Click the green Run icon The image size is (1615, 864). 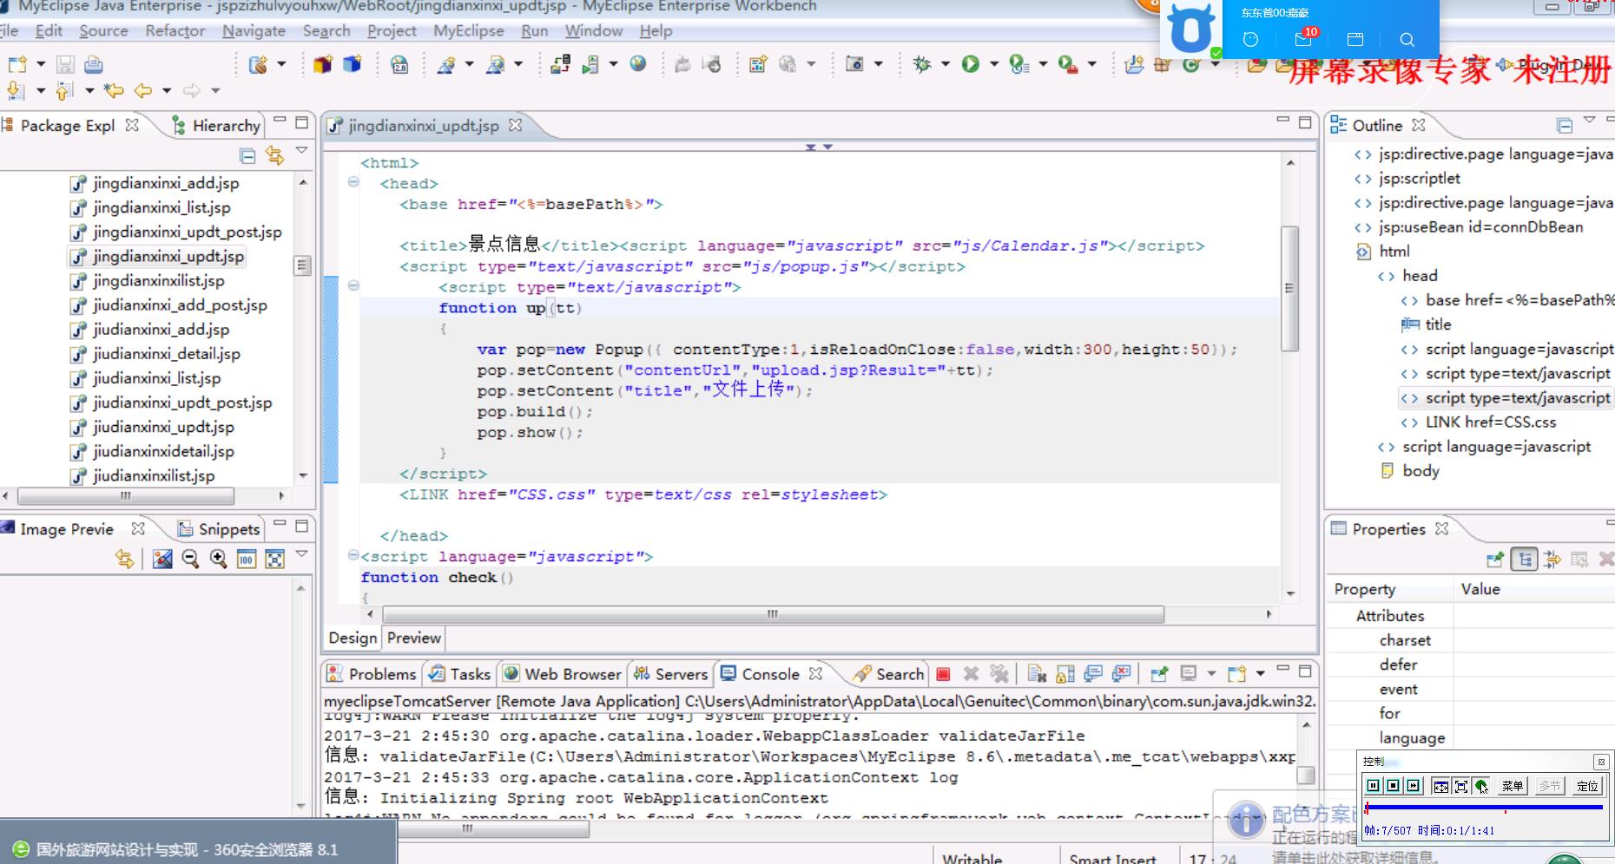(x=971, y=64)
